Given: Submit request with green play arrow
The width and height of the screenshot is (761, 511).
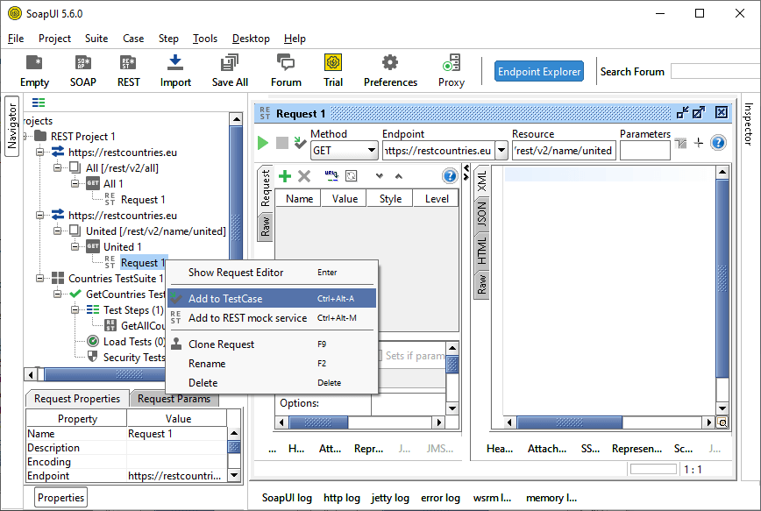Looking at the screenshot, I should pos(262,143).
